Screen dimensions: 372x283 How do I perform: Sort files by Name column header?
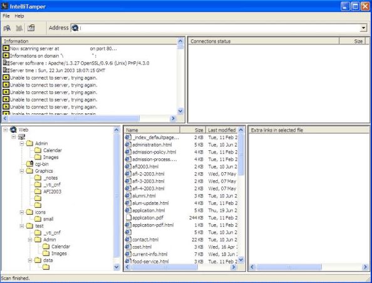click(x=152, y=130)
